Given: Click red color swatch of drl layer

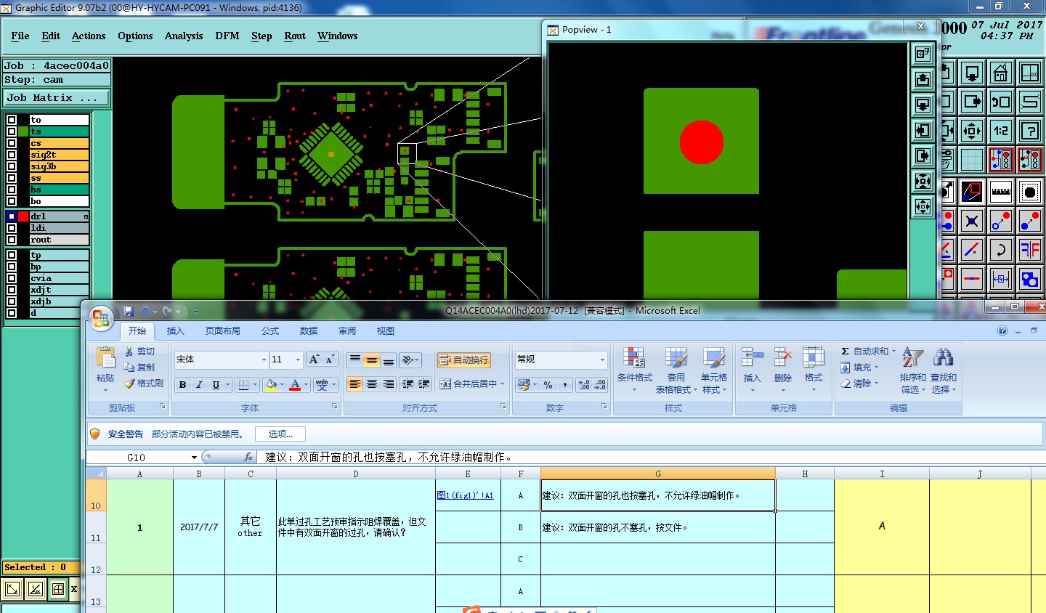Looking at the screenshot, I should (x=23, y=216).
